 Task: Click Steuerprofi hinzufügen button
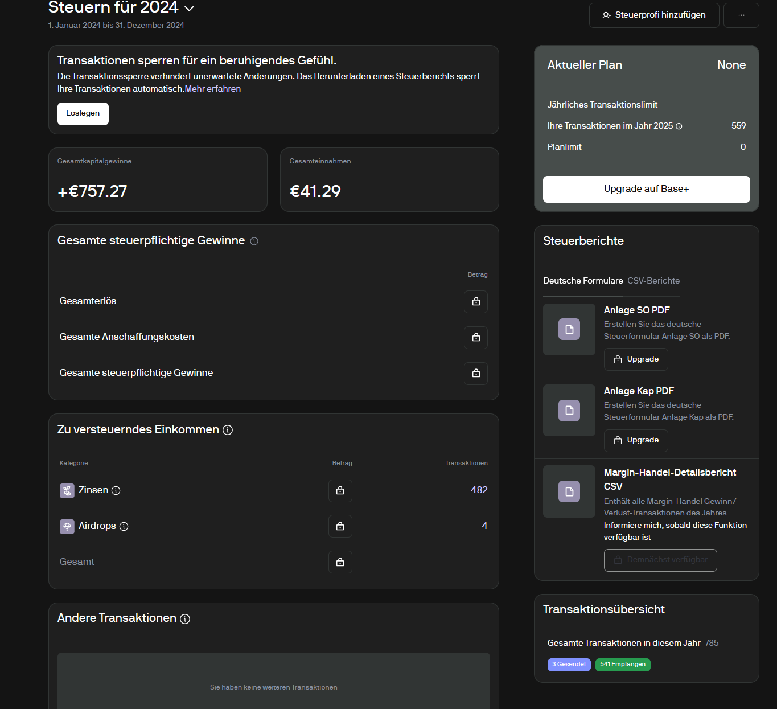pyautogui.click(x=654, y=15)
